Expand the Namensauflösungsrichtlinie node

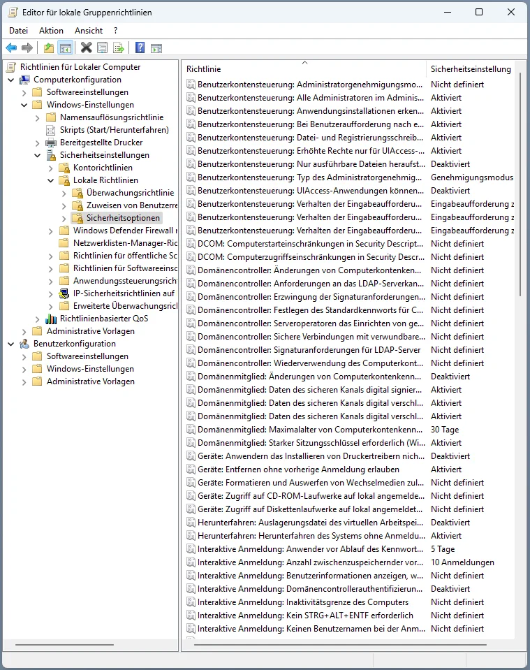[x=38, y=117]
